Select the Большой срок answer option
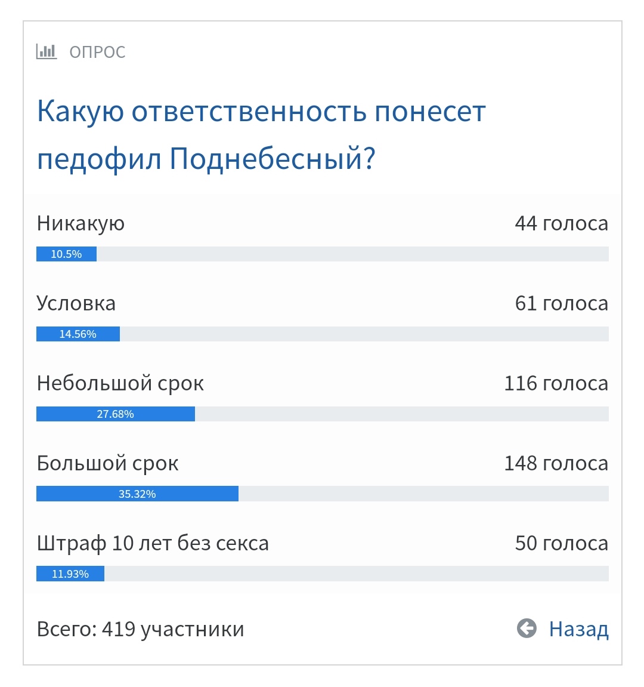Screen dimensions: 644x687 [x=107, y=463]
